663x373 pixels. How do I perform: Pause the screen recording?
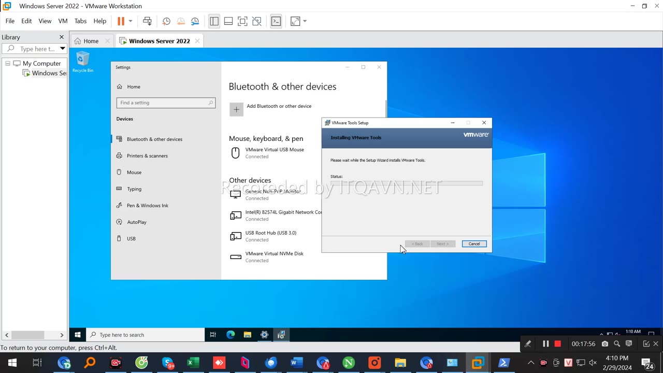click(x=545, y=343)
